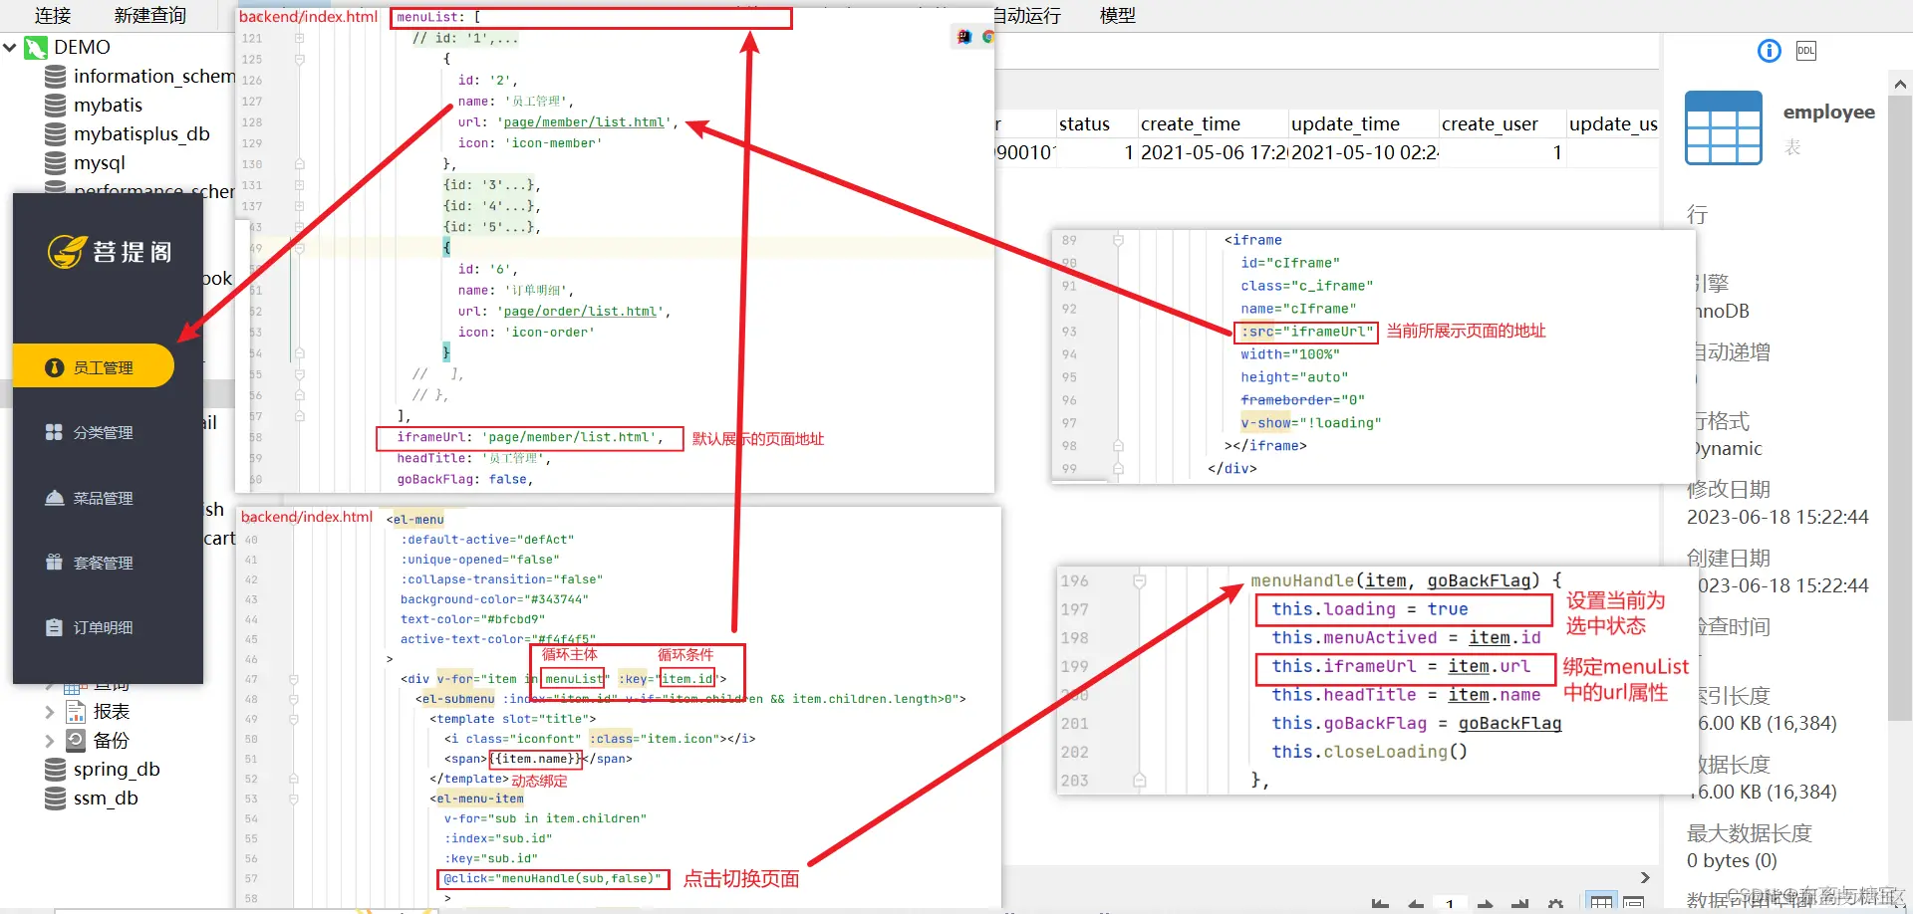Screen dimensions: 1913x914
Task: Go to the previous record page
Action: (1416, 904)
